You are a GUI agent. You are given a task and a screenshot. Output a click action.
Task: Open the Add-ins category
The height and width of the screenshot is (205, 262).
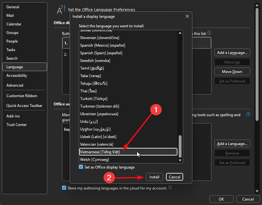(25, 116)
